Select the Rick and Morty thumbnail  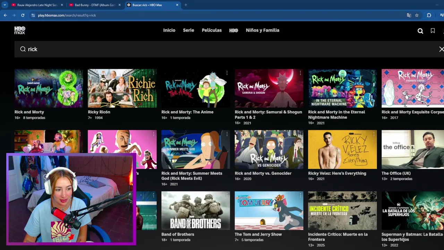(x=49, y=88)
